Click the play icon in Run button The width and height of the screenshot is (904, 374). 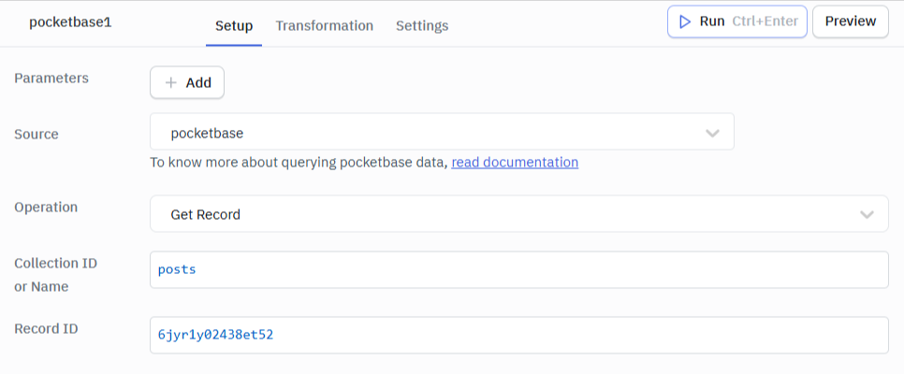coord(685,22)
